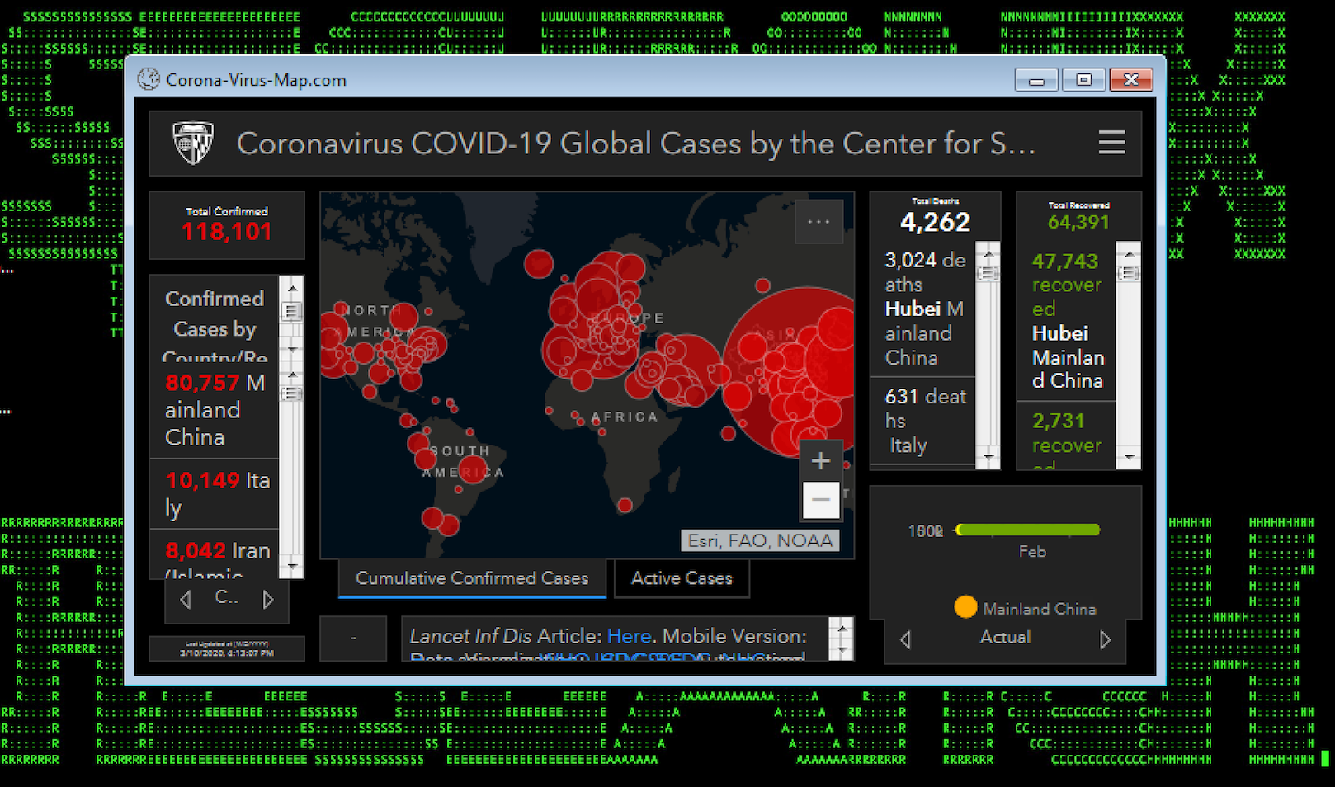Toggle the Mainland China legend marker
Viewport: 1335px width, 787px height.
point(965,608)
